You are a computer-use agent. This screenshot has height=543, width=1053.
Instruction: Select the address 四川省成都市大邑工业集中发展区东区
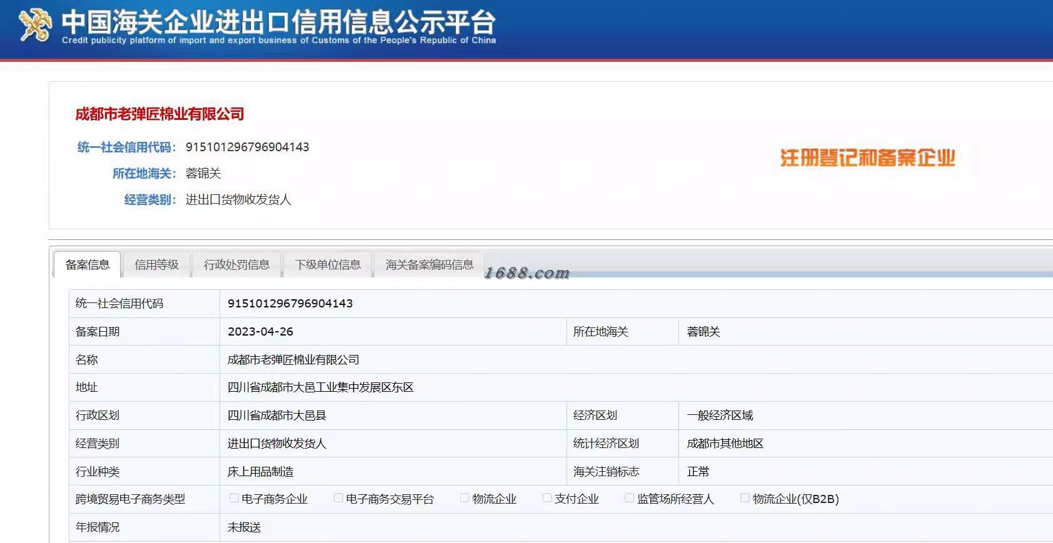(x=320, y=387)
